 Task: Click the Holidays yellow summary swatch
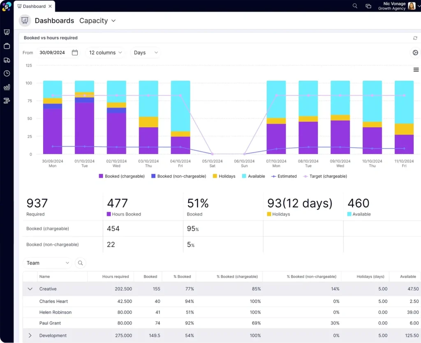coord(269,214)
